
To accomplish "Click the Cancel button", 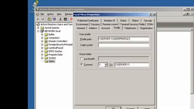I will [x=130, y=108].
